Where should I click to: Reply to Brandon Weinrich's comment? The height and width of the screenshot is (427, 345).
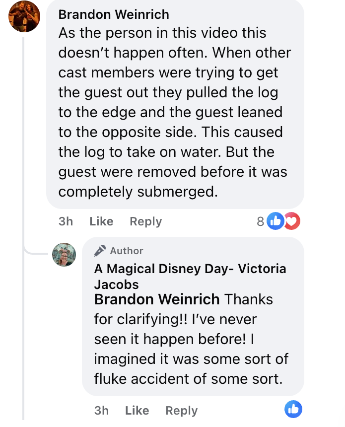coord(145,221)
